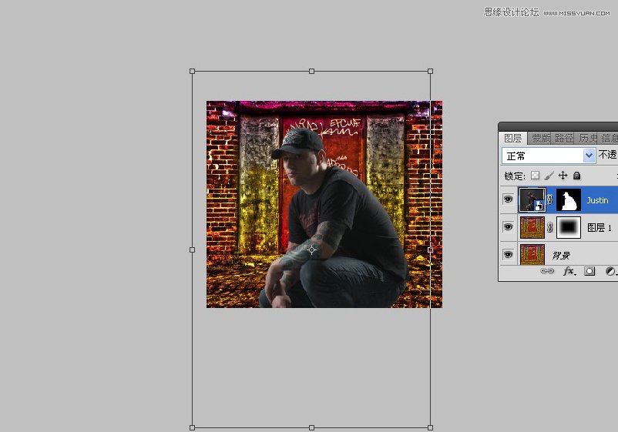Toggle lock image pixels brush icon
The width and height of the screenshot is (618, 432).
click(549, 176)
